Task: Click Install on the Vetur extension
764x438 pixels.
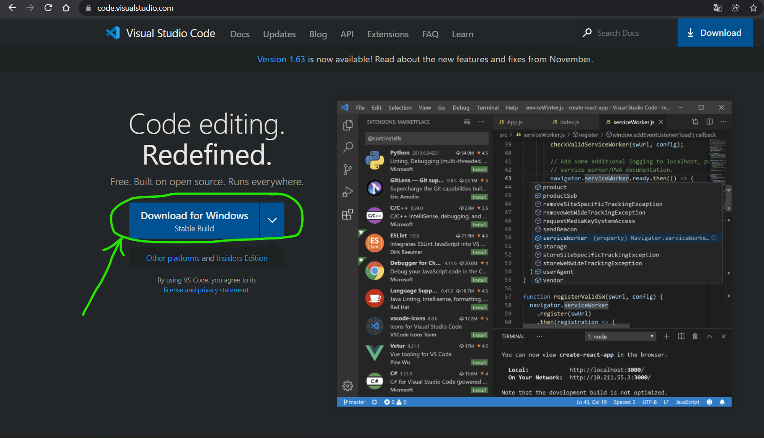Action: coord(479,363)
